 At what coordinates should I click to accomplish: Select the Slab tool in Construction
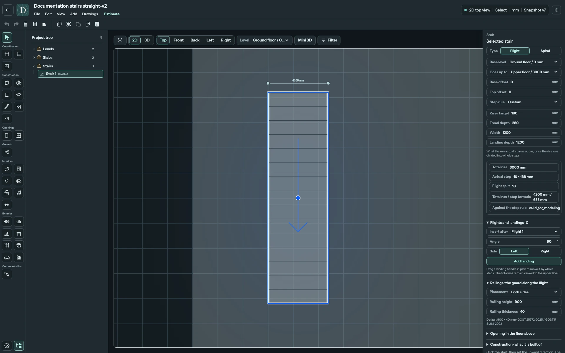(19, 95)
